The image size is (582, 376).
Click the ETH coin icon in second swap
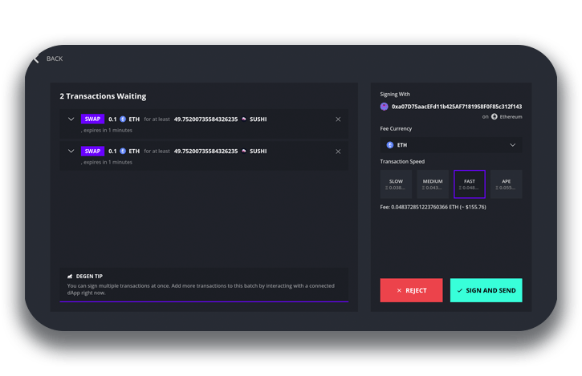[x=123, y=151]
